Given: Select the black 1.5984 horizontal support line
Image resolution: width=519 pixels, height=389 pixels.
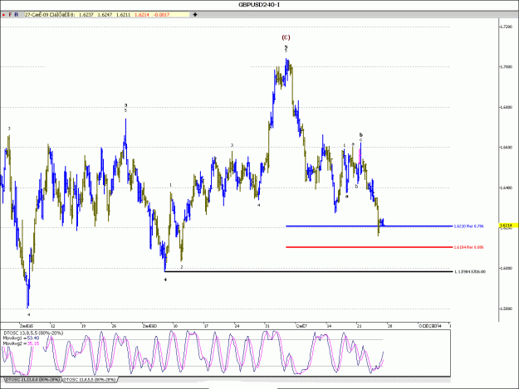Looking at the screenshot, I should [308, 271].
